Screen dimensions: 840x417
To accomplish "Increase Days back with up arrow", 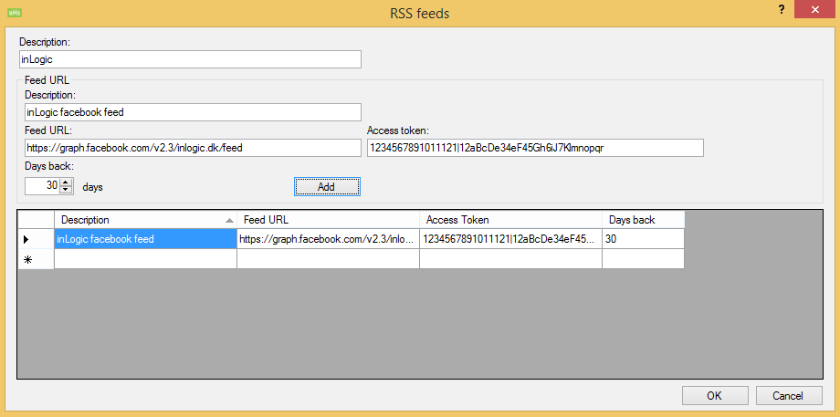I will [66, 182].
